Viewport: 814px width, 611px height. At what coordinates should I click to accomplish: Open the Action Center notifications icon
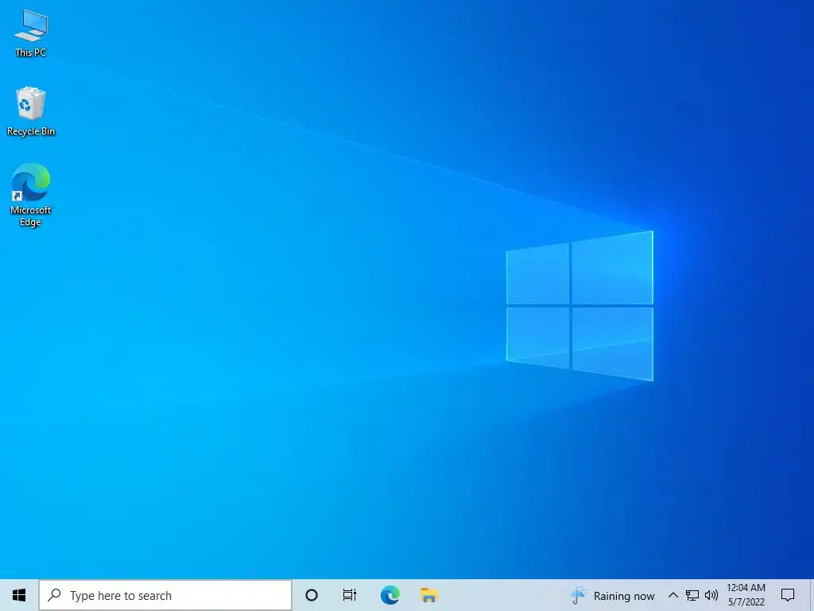788,595
